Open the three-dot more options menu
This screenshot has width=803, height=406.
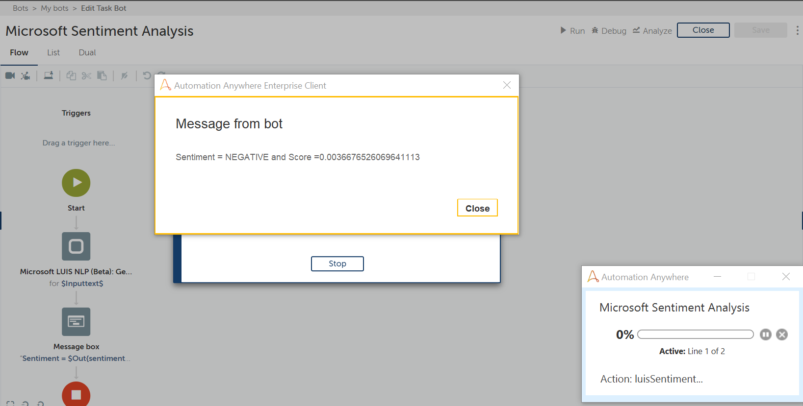[x=797, y=30]
